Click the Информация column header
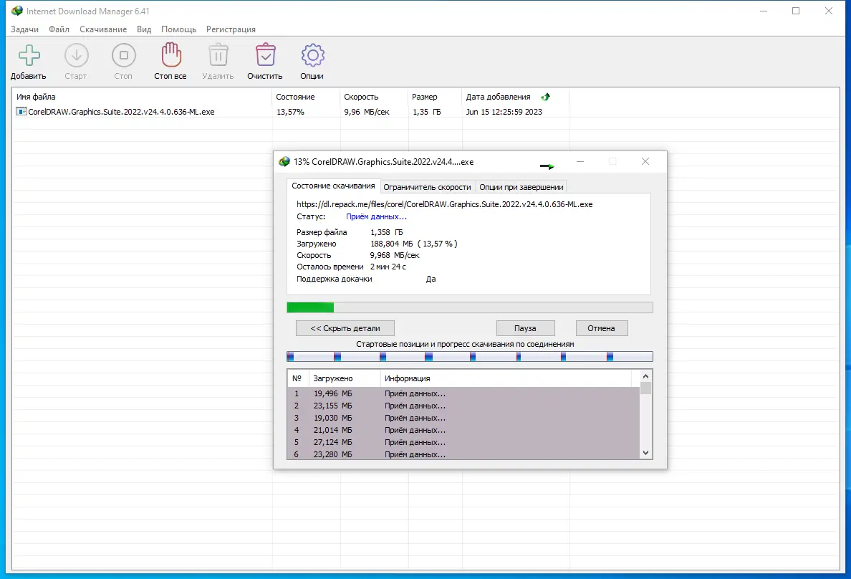Image resolution: width=851 pixels, height=579 pixels. click(x=506, y=378)
